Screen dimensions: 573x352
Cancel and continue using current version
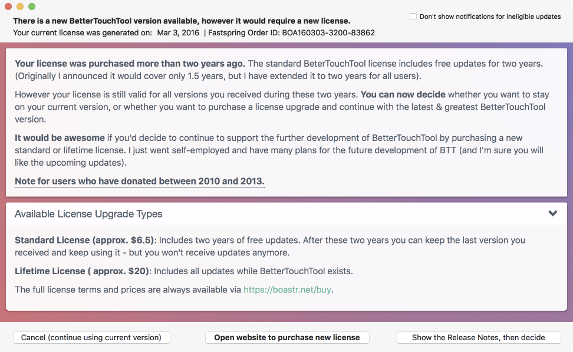point(91,337)
